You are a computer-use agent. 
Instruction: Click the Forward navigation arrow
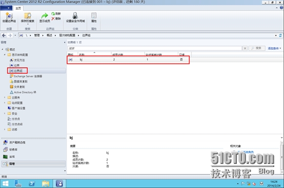[10, 35]
